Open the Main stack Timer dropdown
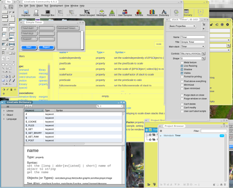The image size is (233, 188). (192, 46)
